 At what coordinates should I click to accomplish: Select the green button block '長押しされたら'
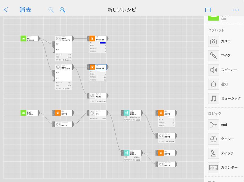(30, 113)
